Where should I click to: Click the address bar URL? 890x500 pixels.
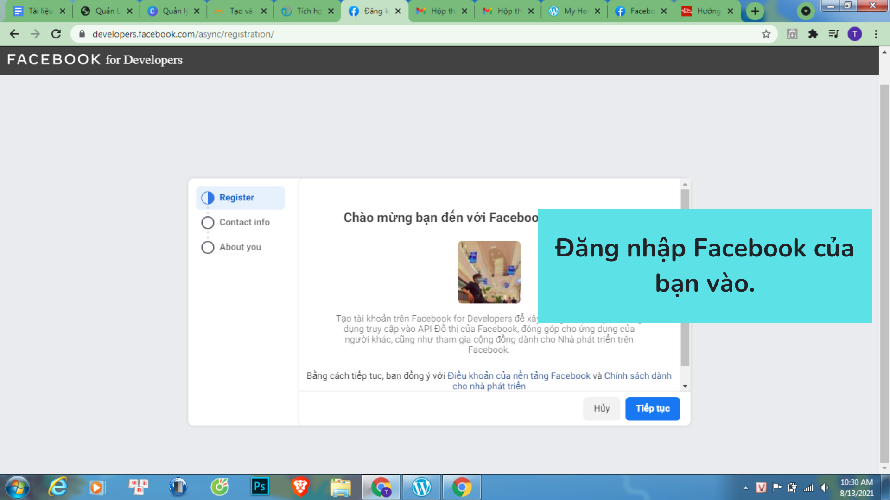(x=183, y=34)
